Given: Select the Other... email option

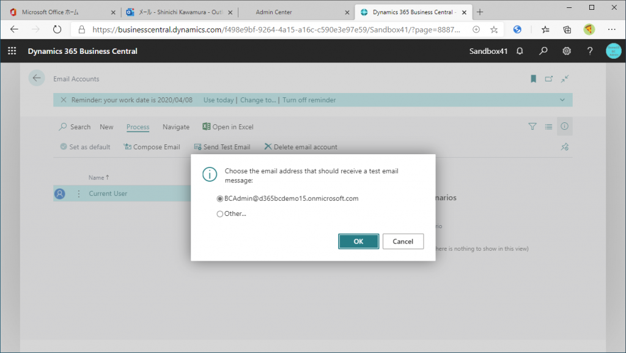Looking at the screenshot, I should [219, 214].
